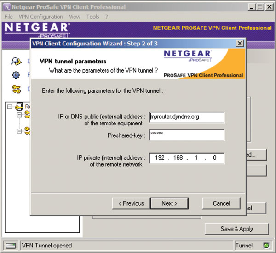276x253 pixels.
Task: Open the ? help menu
Action: click(106, 17)
